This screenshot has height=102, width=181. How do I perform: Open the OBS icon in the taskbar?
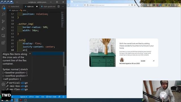(25, 100)
